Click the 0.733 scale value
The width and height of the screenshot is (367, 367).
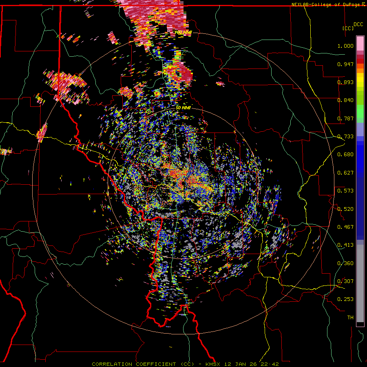[x=345, y=137]
